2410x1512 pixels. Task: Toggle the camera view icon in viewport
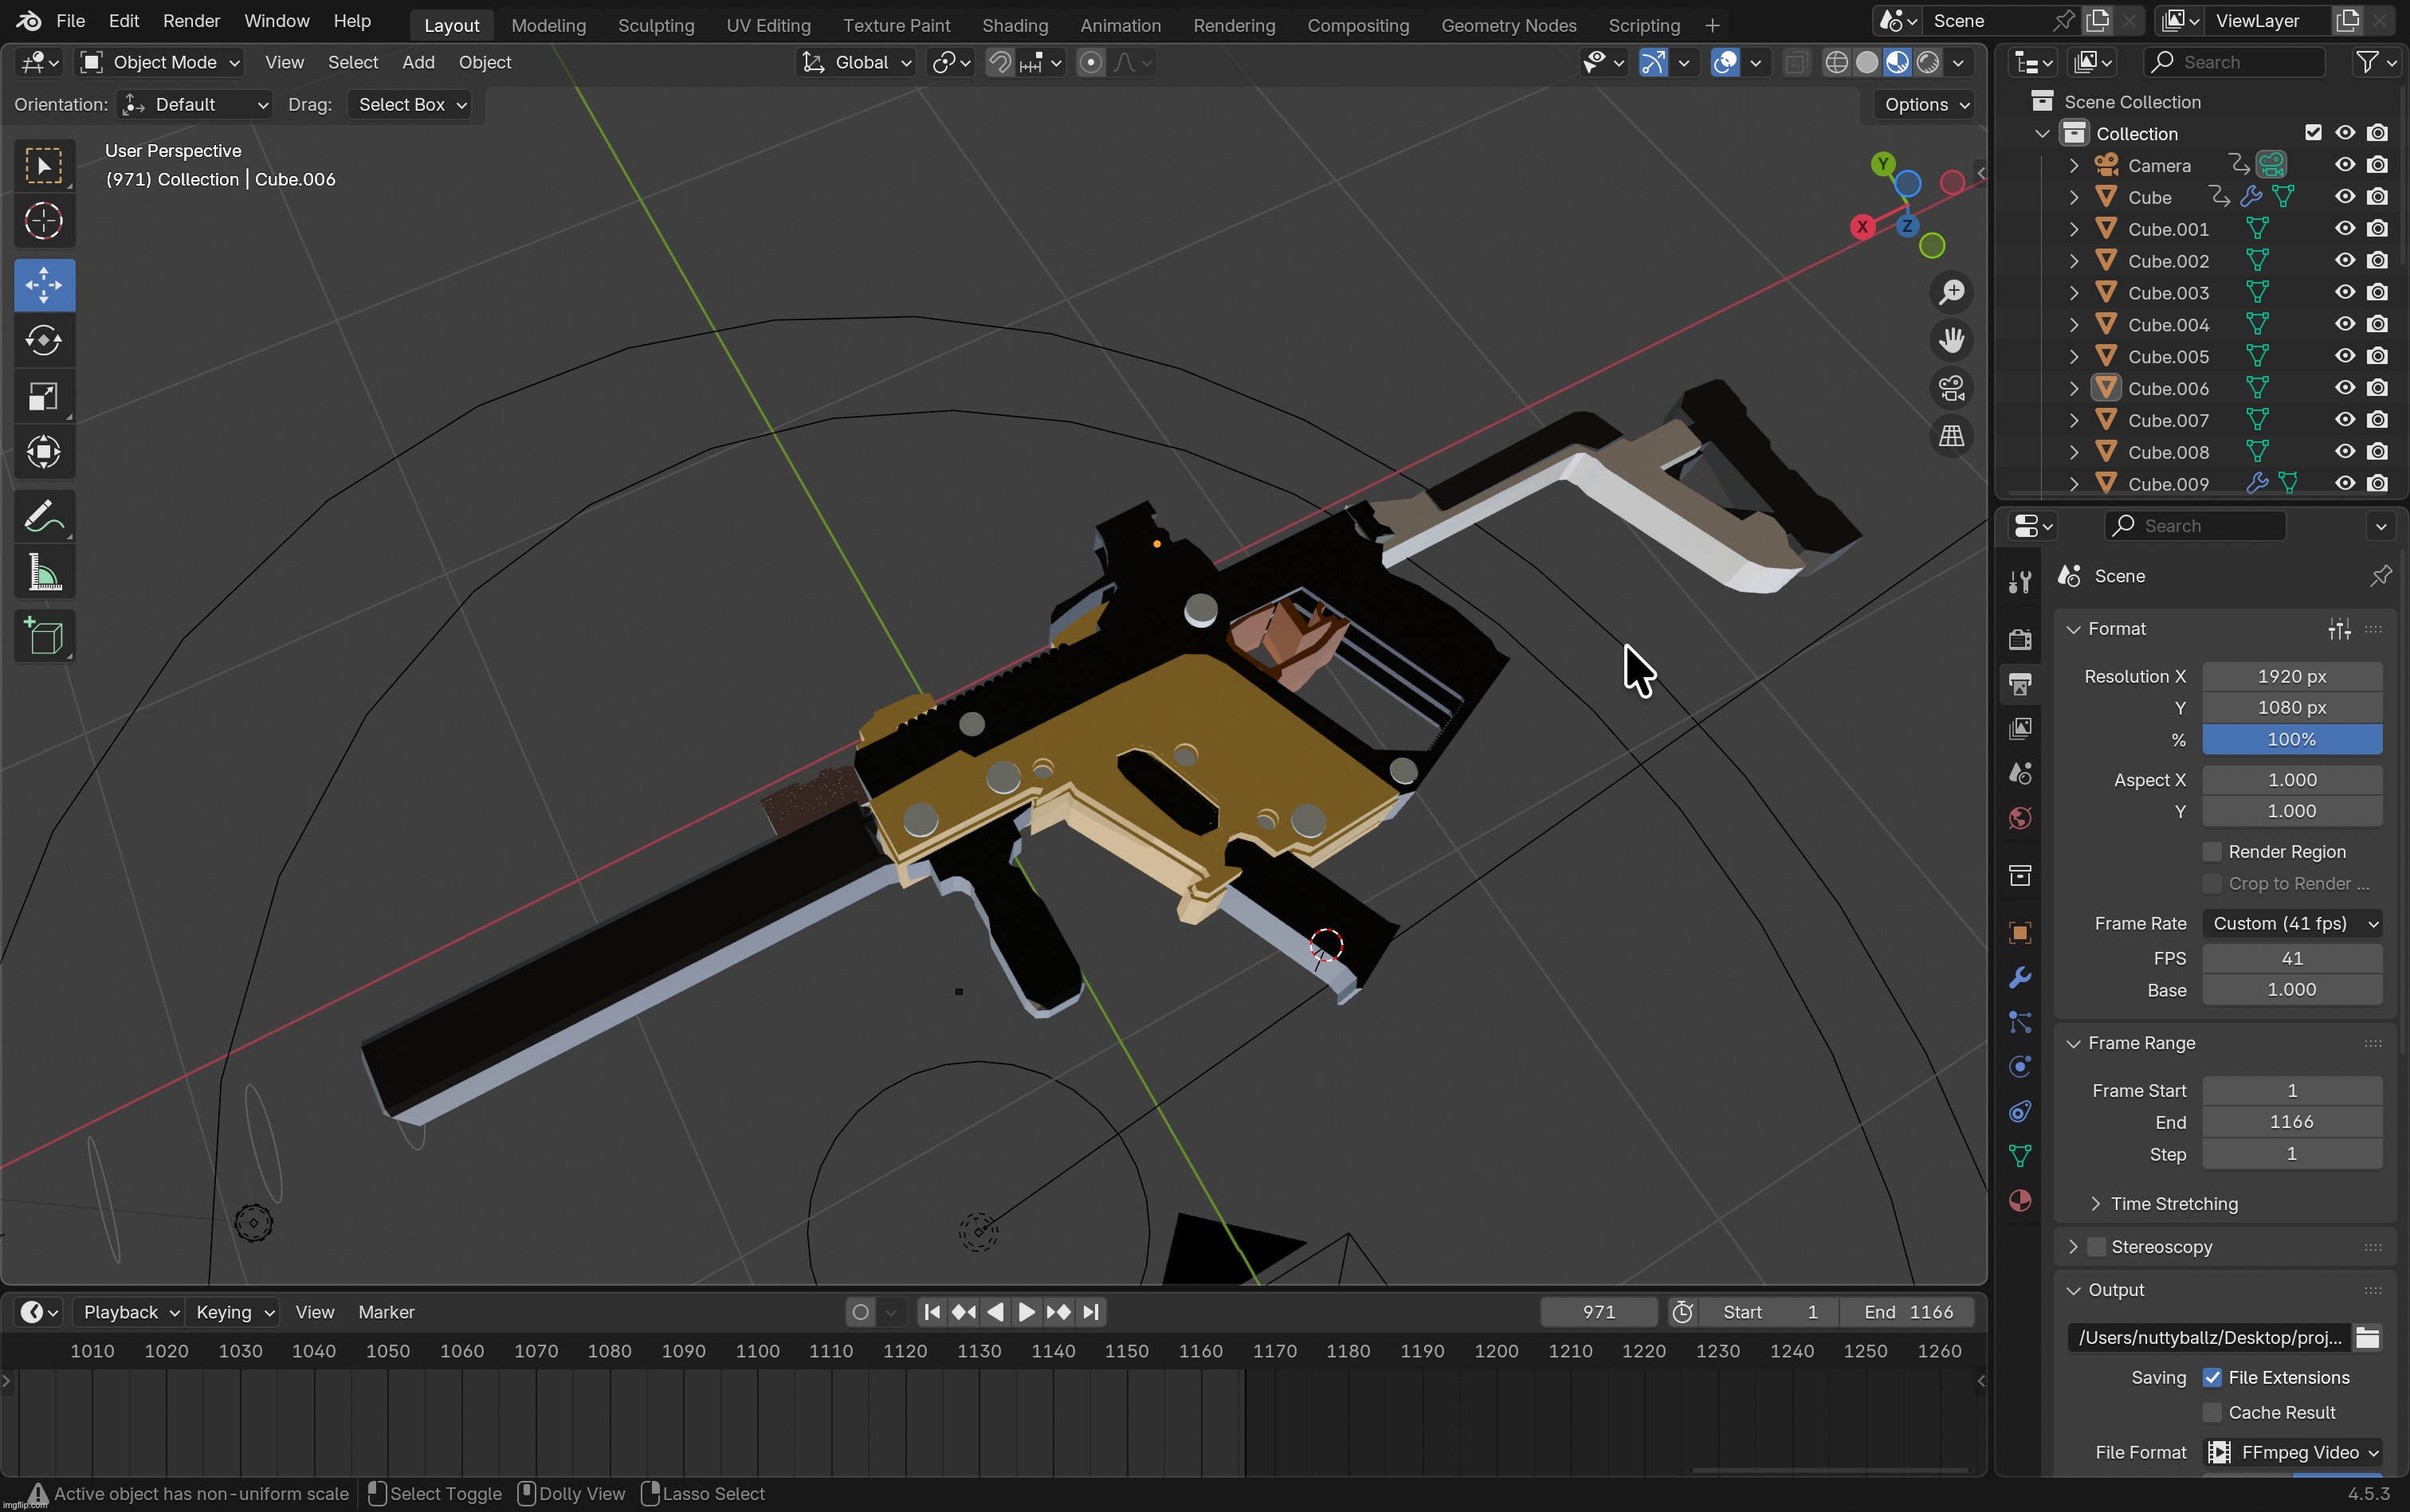tap(1952, 387)
